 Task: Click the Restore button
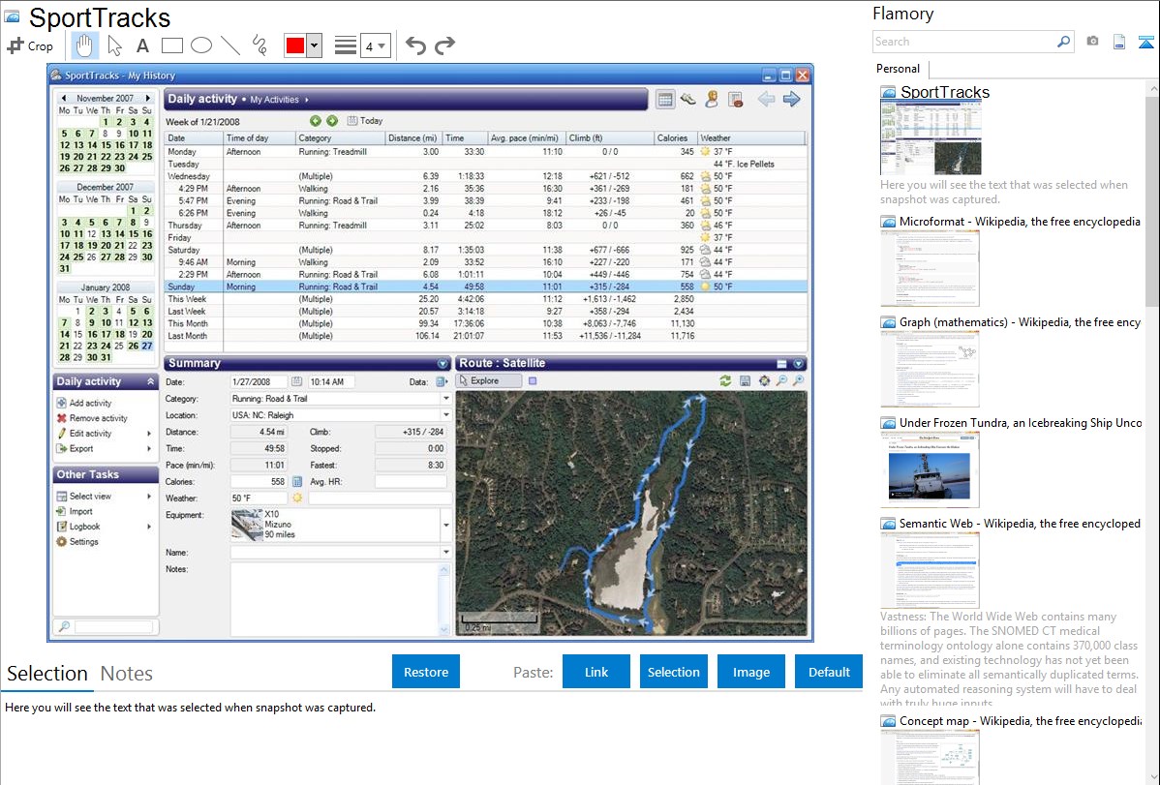click(x=426, y=672)
